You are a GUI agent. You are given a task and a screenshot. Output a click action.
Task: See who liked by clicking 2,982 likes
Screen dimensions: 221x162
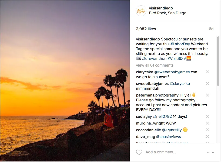146,29
